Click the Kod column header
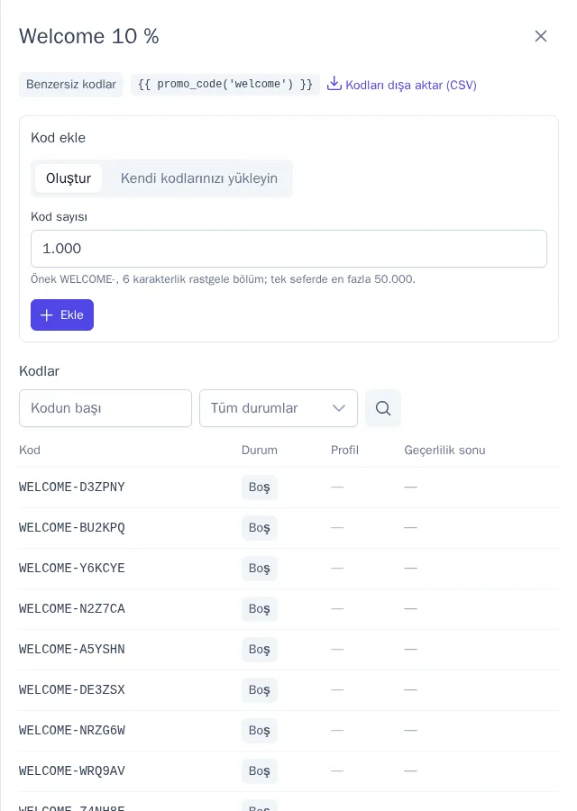 point(30,450)
